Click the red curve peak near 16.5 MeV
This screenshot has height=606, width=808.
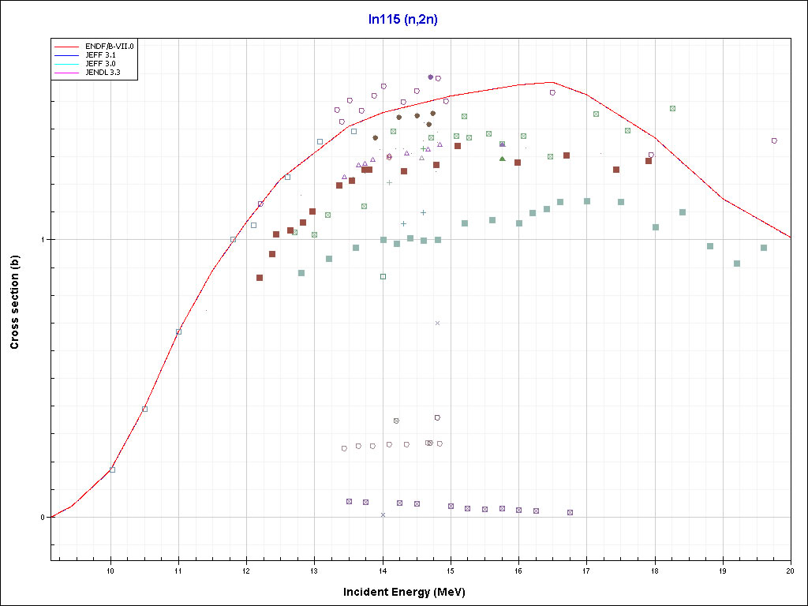[552, 82]
